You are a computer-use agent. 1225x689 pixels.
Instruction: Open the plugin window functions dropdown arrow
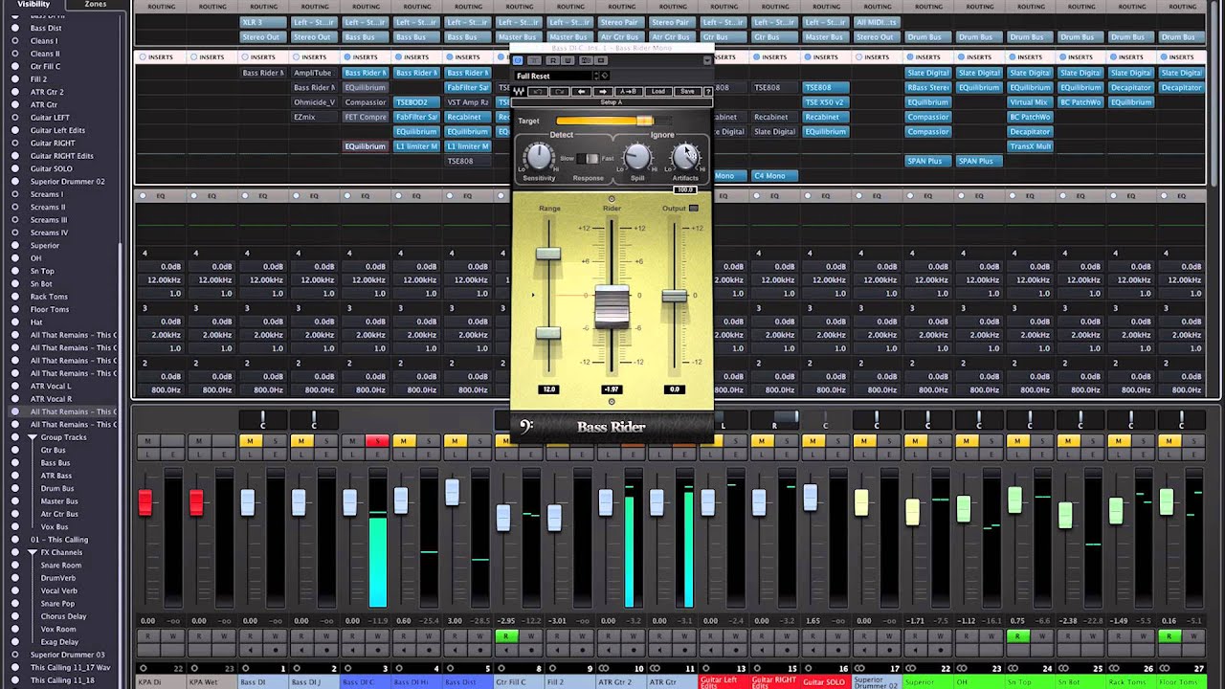[x=707, y=60]
